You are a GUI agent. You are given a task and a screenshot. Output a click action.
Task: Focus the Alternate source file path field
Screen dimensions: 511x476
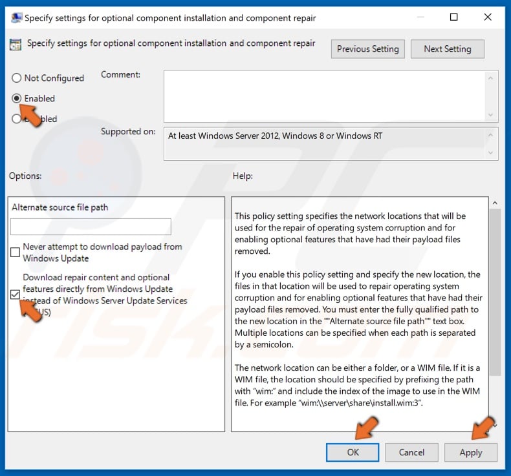pyautogui.click(x=91, y=227)
